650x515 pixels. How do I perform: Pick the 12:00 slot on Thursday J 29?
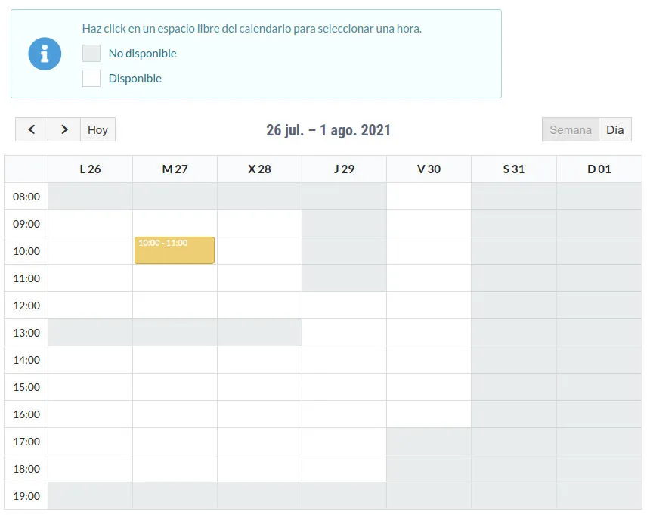pos(344,306)
